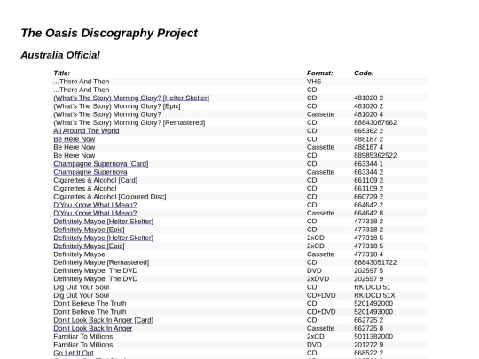Follow the underlined "Be Here Now" link
The image size is (479, 359).
(75, 139)
